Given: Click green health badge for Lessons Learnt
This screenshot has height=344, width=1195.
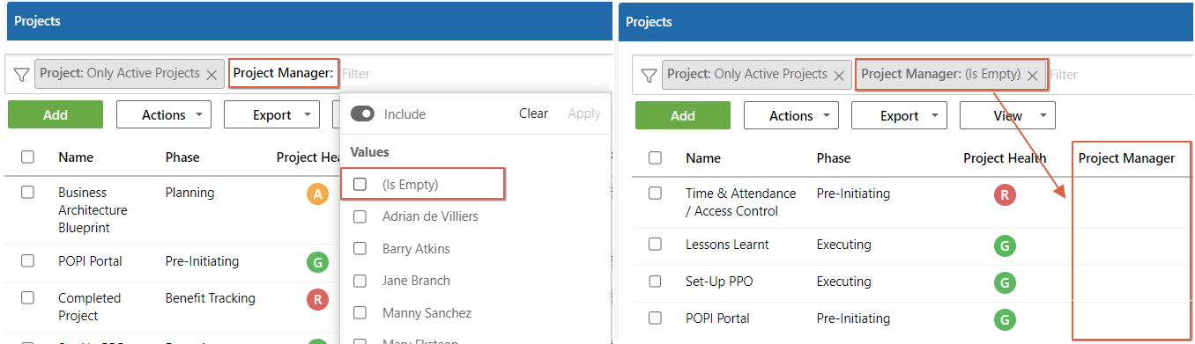Looking at the screenshot, I should [1005, 245].
